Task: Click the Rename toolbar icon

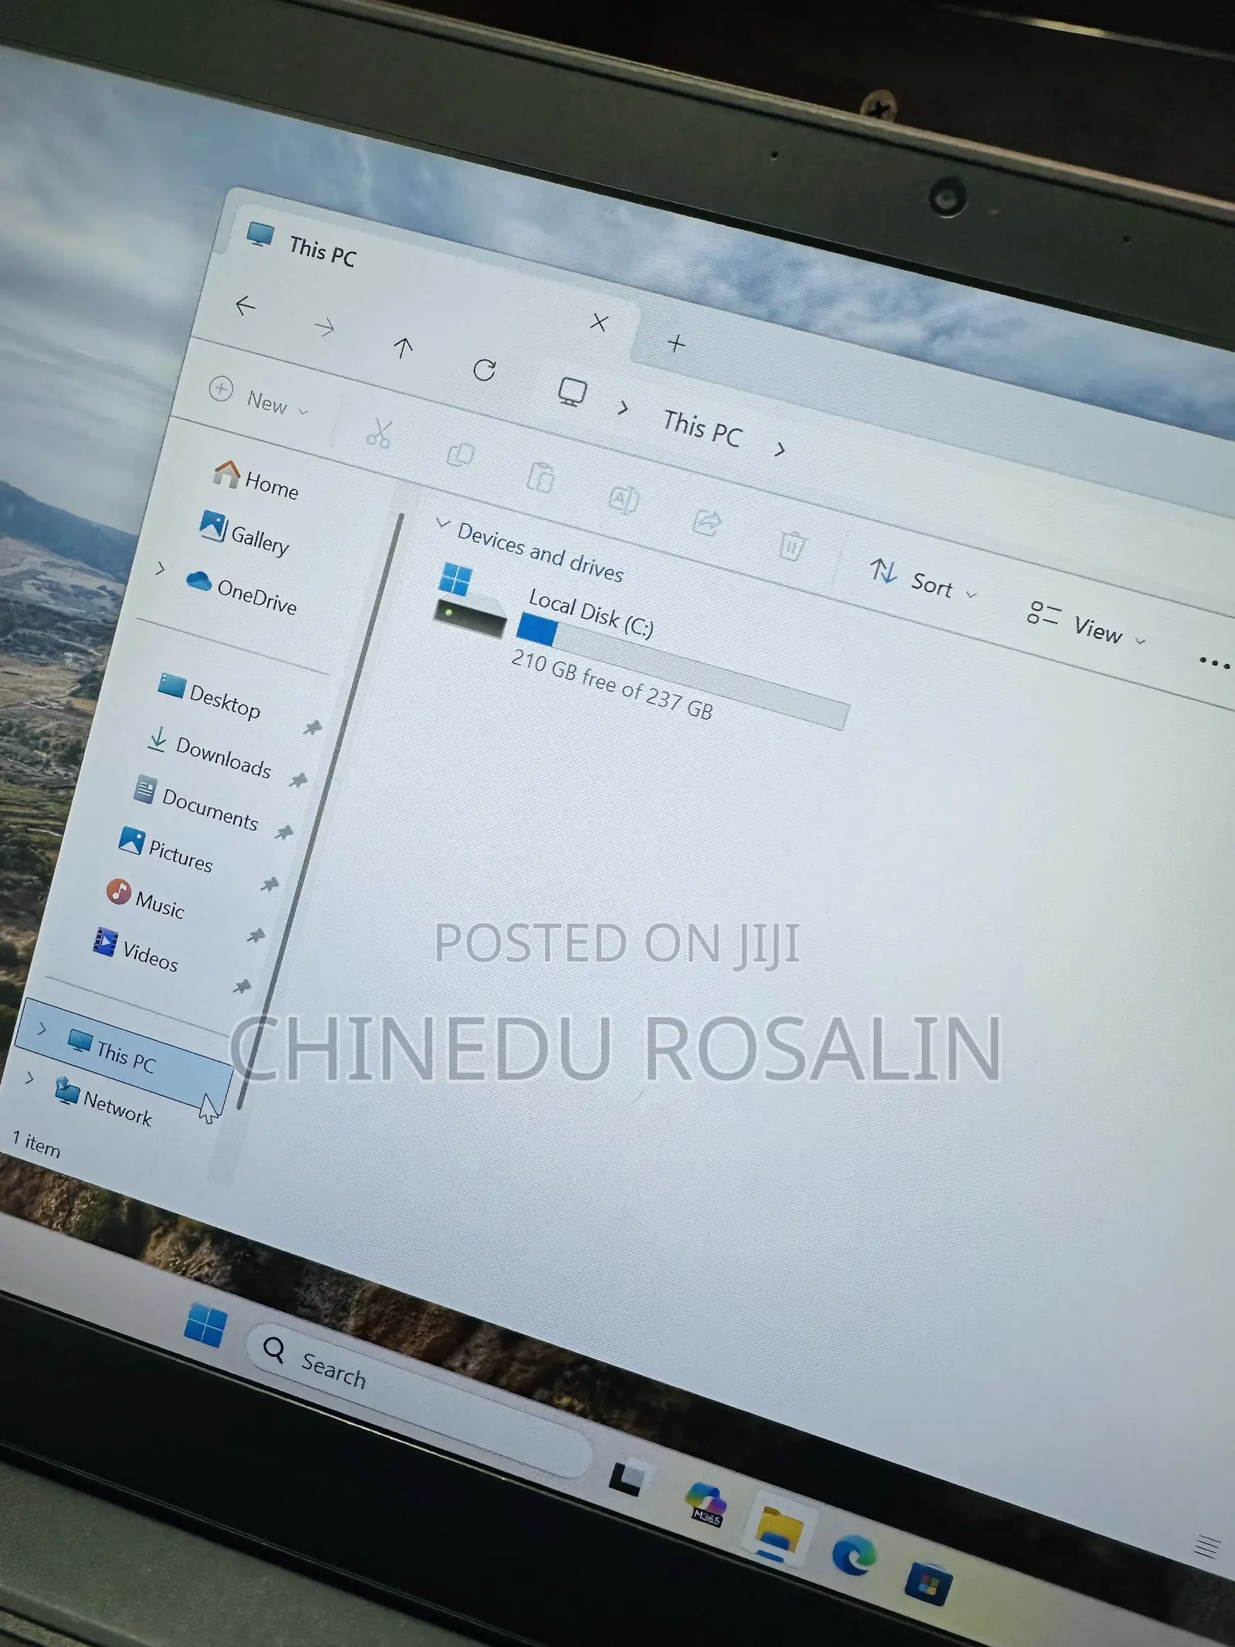Action: [624, 499]
